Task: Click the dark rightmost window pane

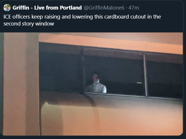Action: 165,79
